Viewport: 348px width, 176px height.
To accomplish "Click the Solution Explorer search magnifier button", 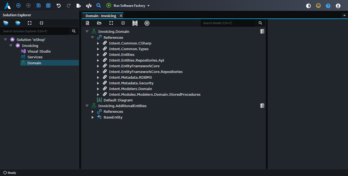I will coord(74,31).
